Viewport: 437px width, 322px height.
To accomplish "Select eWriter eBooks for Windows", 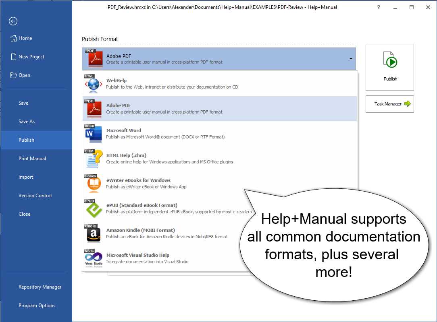I will pos(138,180).
